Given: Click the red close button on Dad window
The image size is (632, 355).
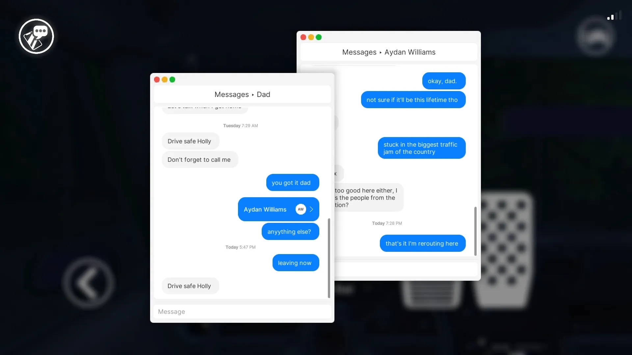Looking at the screenshot, I should coord(157,79).
